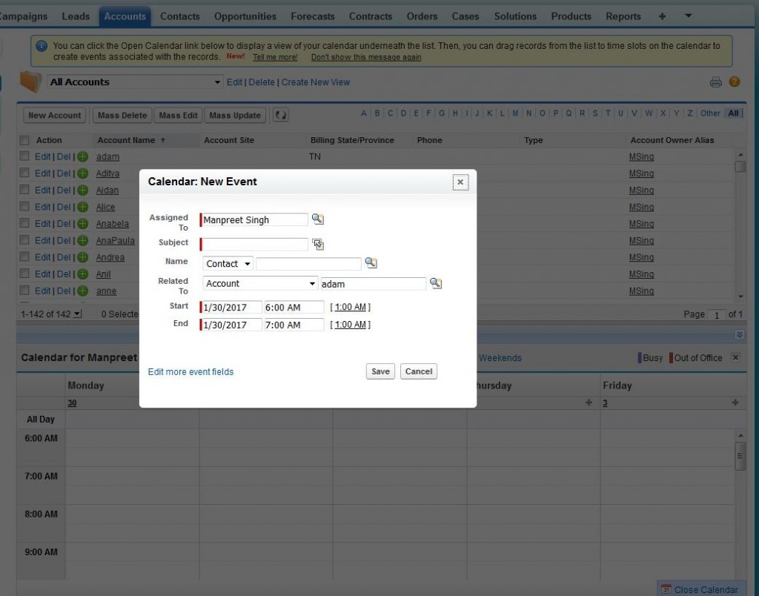Check the checkbox beside Aditya

24,173
